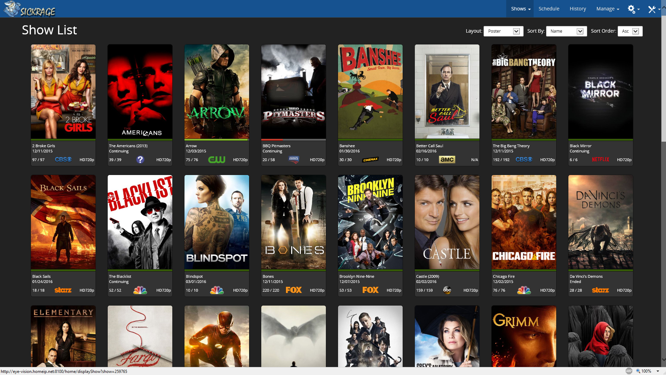666x375 pixels.
Task: Click ABC logo for Castle (2009)
Action: click(x=447, y=290)
